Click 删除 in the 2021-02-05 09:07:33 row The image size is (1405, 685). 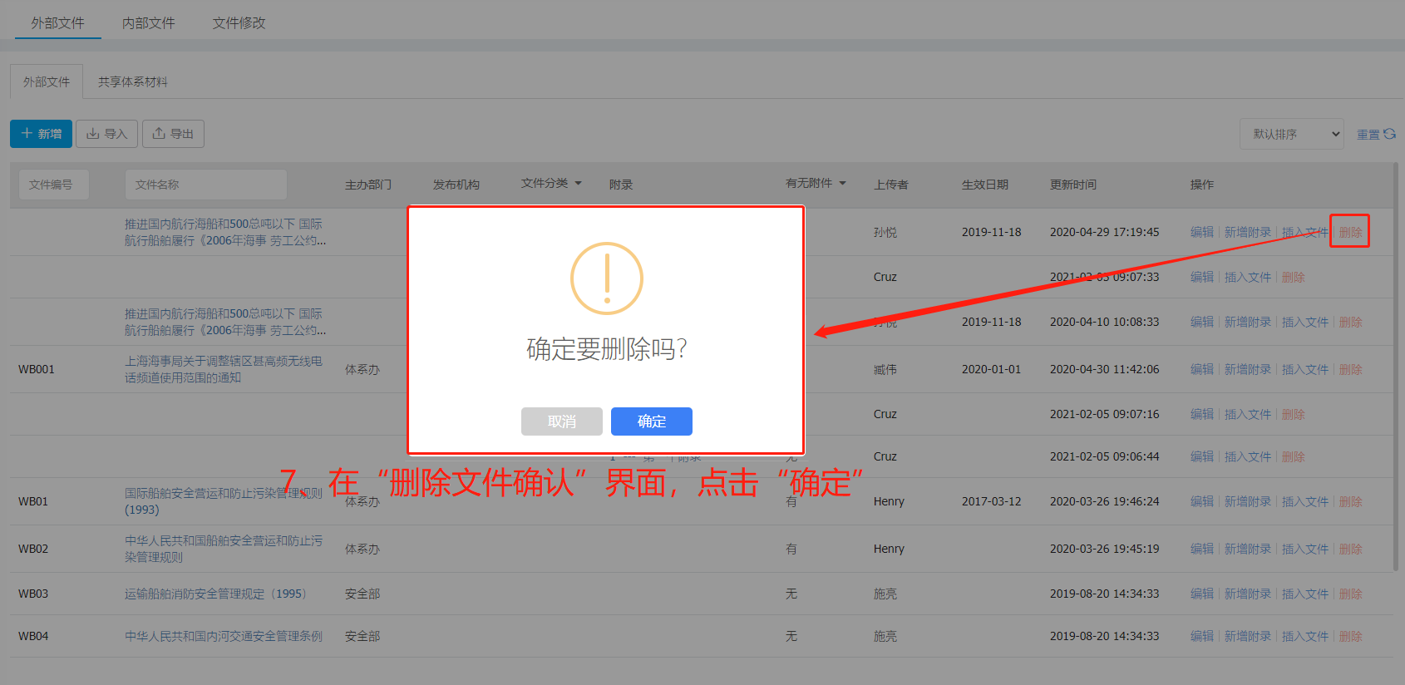tap(1293, 277)
